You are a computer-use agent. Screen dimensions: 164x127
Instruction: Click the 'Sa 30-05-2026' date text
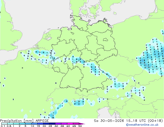coord(109,121)
